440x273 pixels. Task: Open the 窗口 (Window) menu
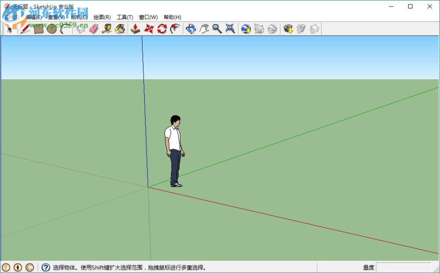click(x=148, y=17)
